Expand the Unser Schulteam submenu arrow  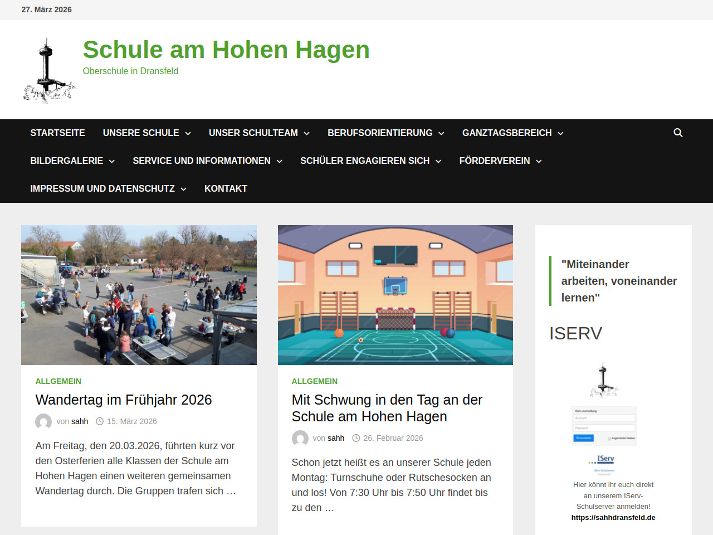(x=307, y=134)
